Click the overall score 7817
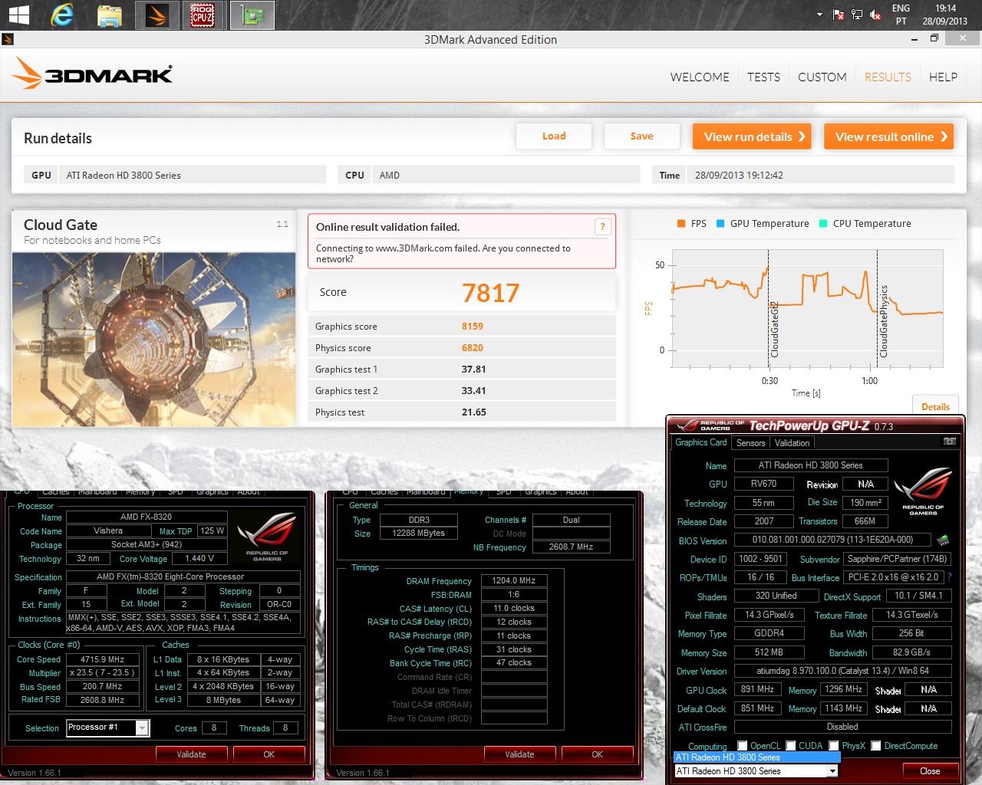 pos(491,292)
